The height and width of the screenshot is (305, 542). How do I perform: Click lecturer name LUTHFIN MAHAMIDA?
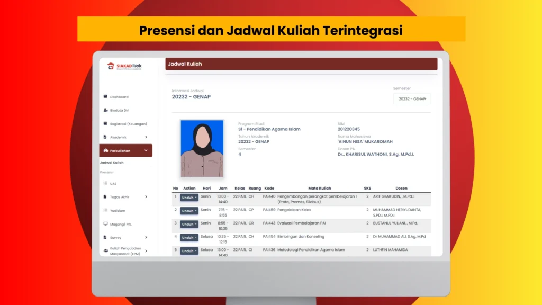coord(390,250)
